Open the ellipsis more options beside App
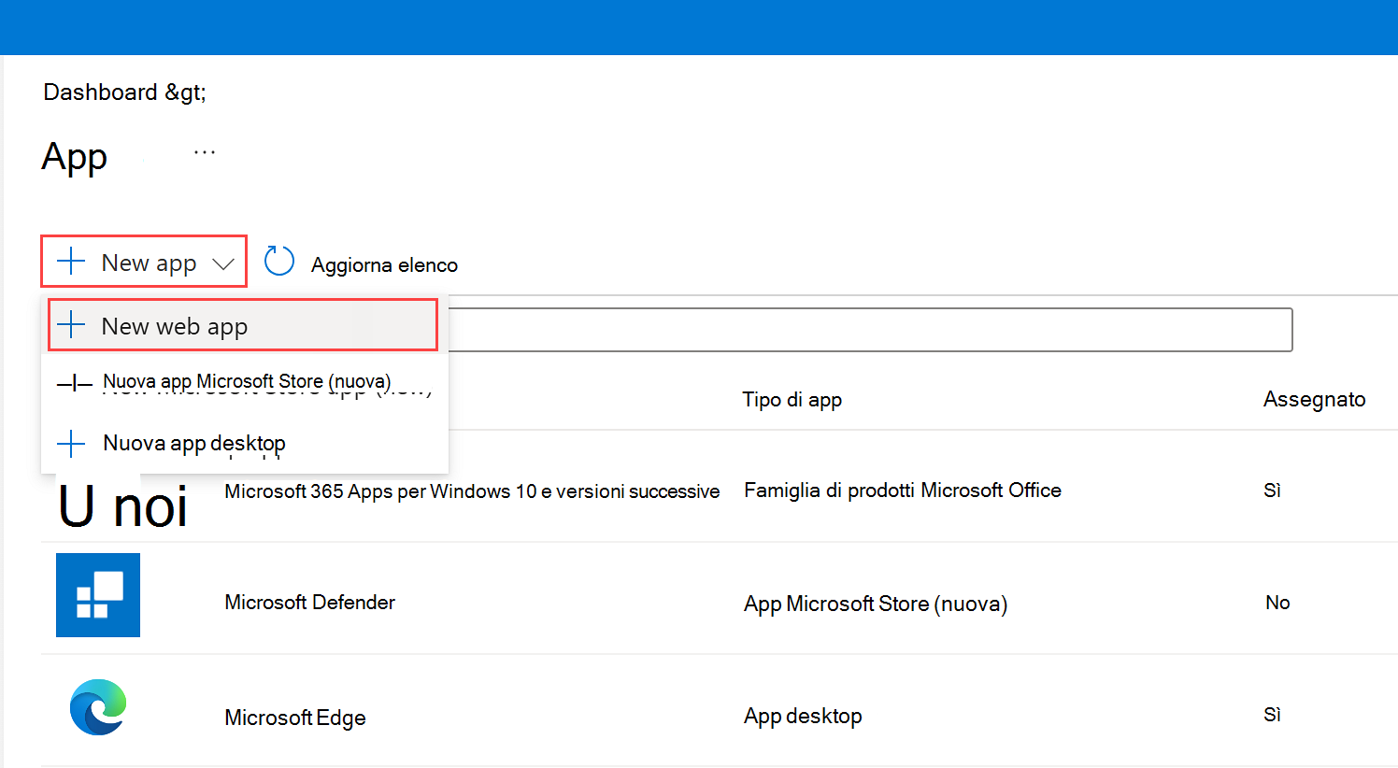Screen dimensions: 1398x768 click(x=205, y=152)
